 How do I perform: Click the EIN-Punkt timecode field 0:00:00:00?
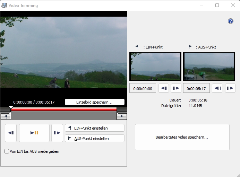[143, 88]
